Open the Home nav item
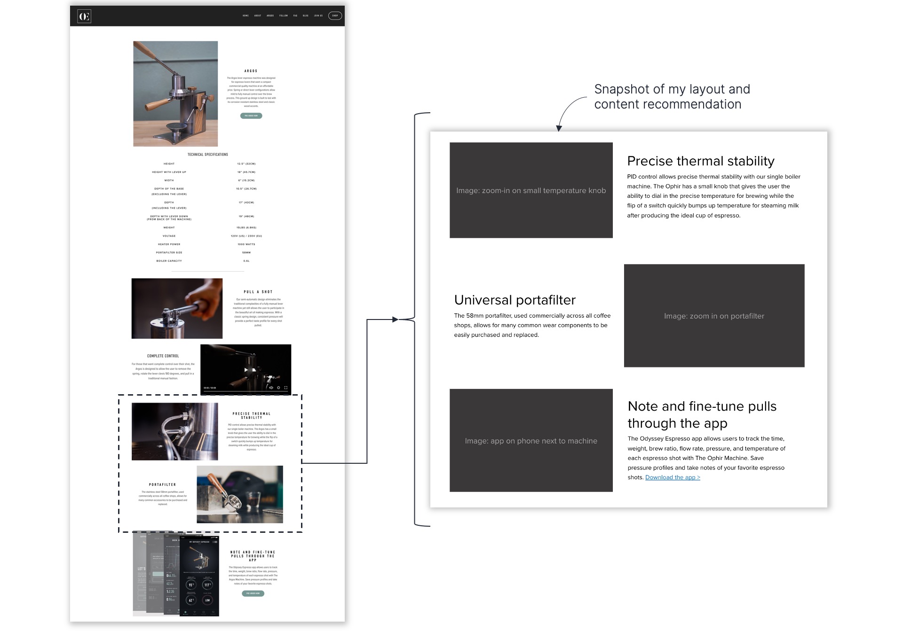The width and height of the screenshot is (903, 639). (x=246, y=16)
